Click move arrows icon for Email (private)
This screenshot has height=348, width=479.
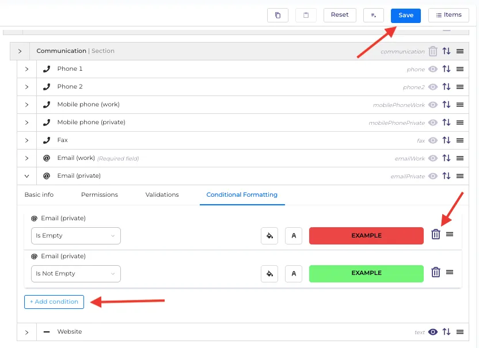(446, 176)
